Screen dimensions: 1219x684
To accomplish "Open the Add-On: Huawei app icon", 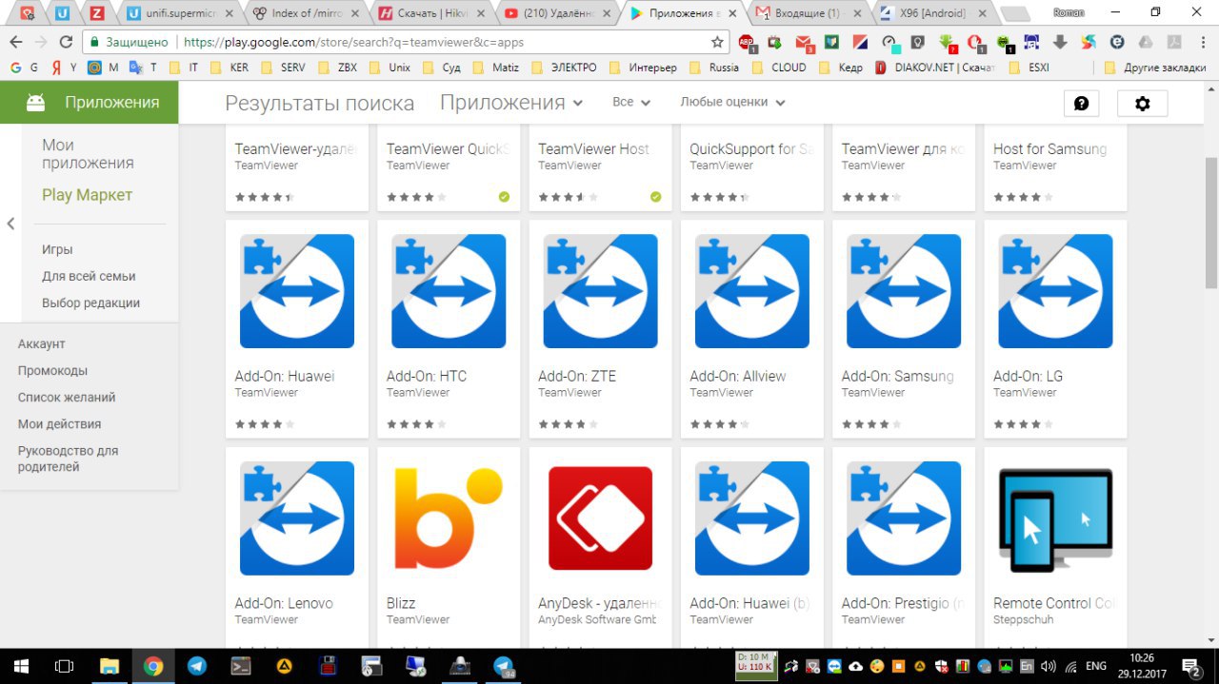I will [x=296, y=291].
